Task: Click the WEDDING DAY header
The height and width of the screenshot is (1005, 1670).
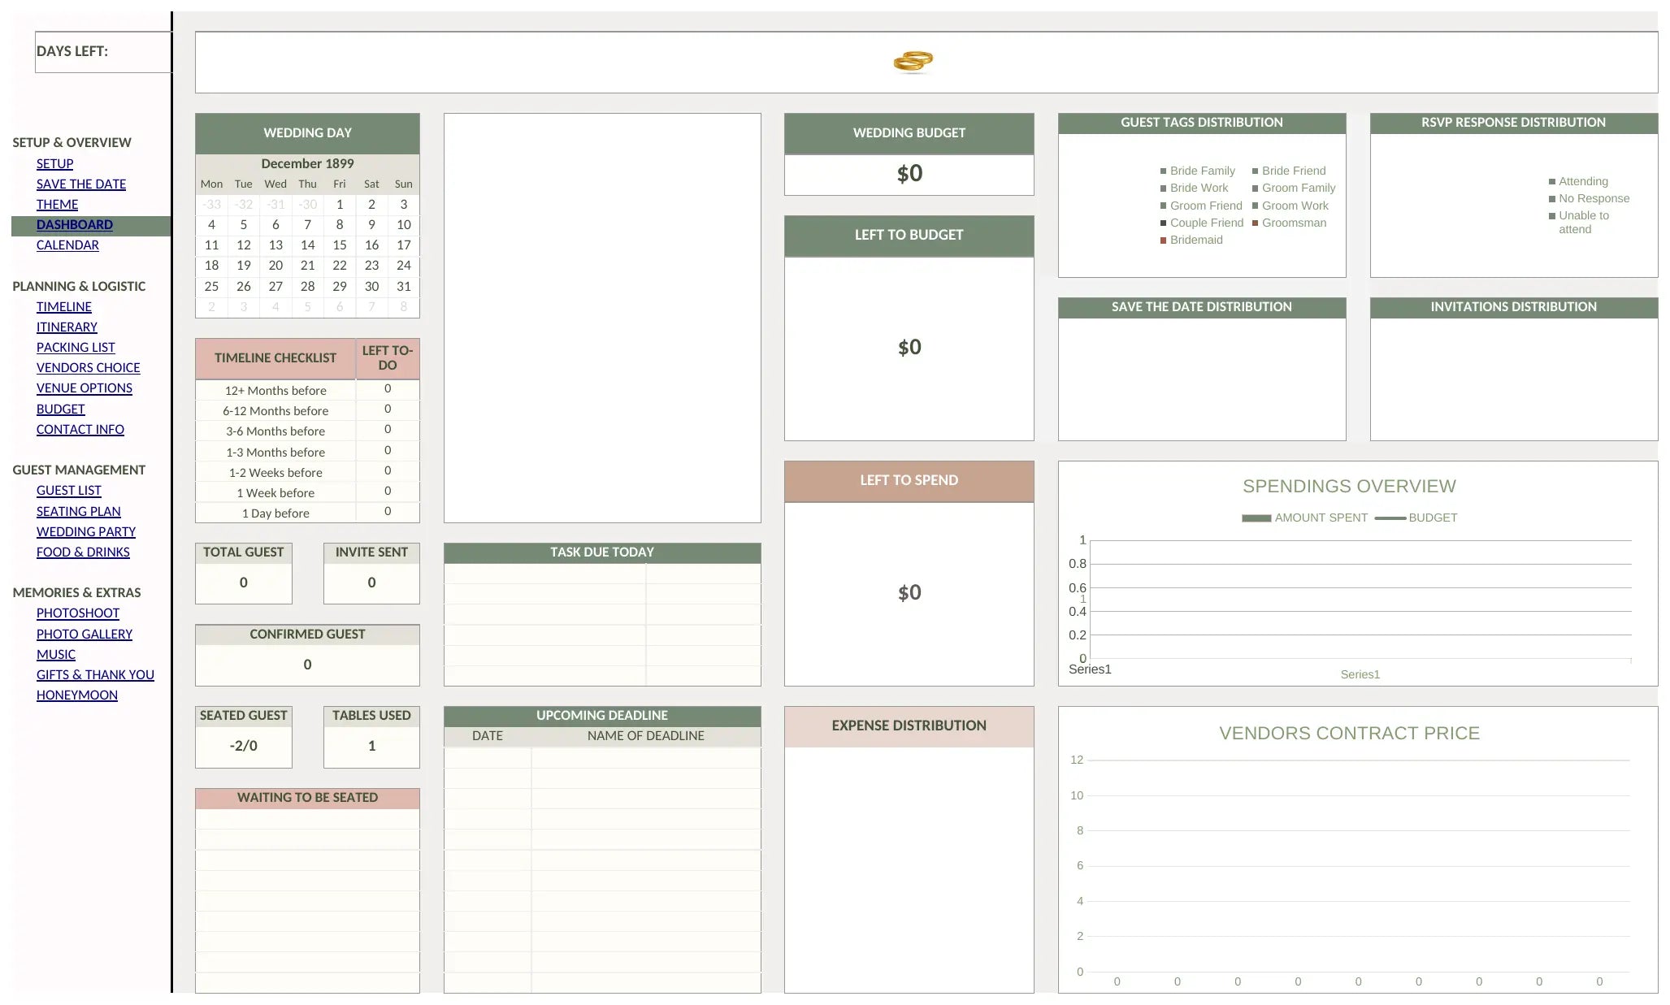Action: (x=307, y=133)
